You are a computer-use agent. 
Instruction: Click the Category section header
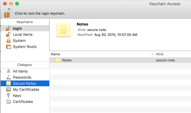point(25,65)
